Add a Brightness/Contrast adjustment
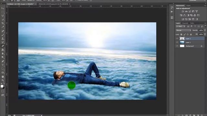The height and width of the screenshot is (116, 207). click(x=183, y=12)
